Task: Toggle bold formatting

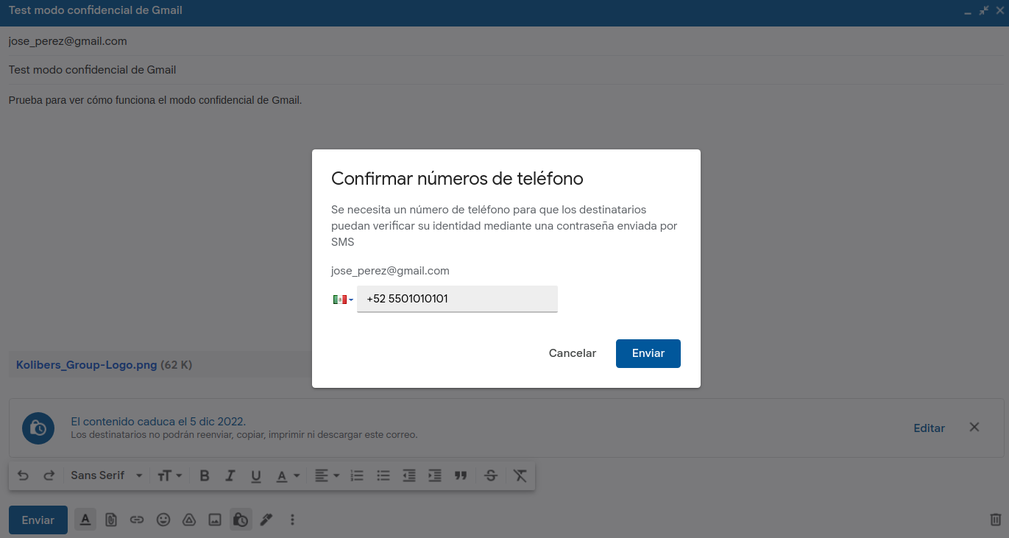Action: pos(205,475)
